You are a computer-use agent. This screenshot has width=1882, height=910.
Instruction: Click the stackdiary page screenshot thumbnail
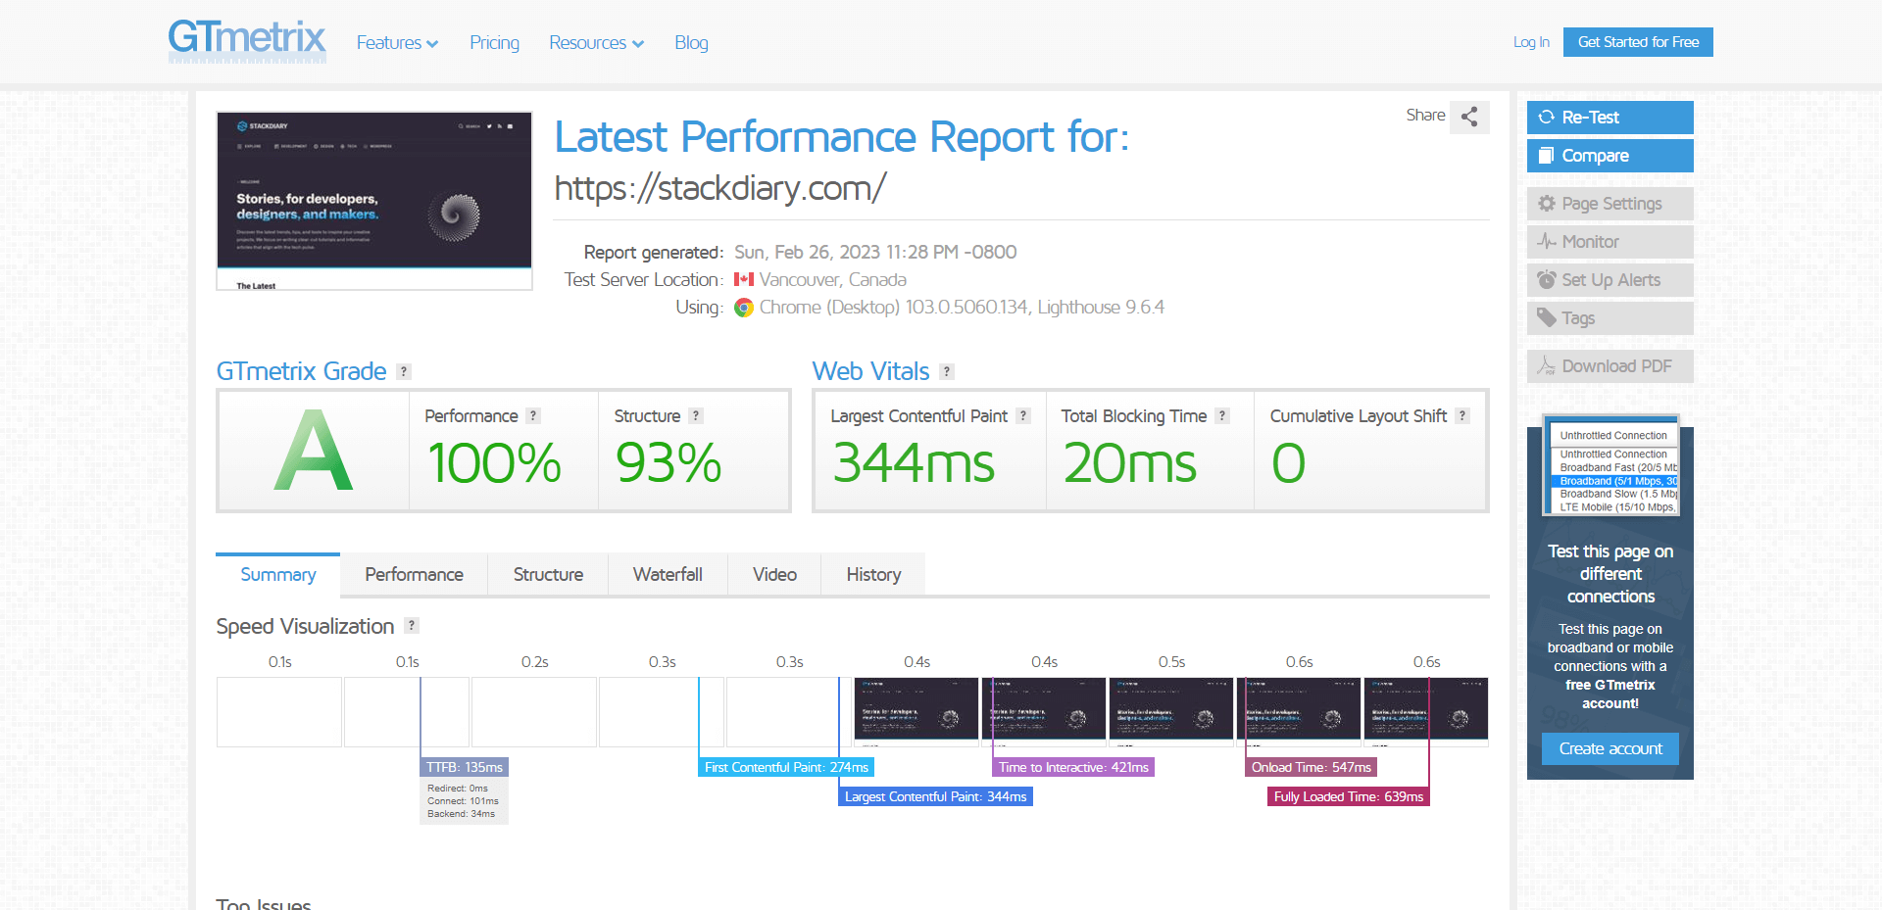(374, 201)
